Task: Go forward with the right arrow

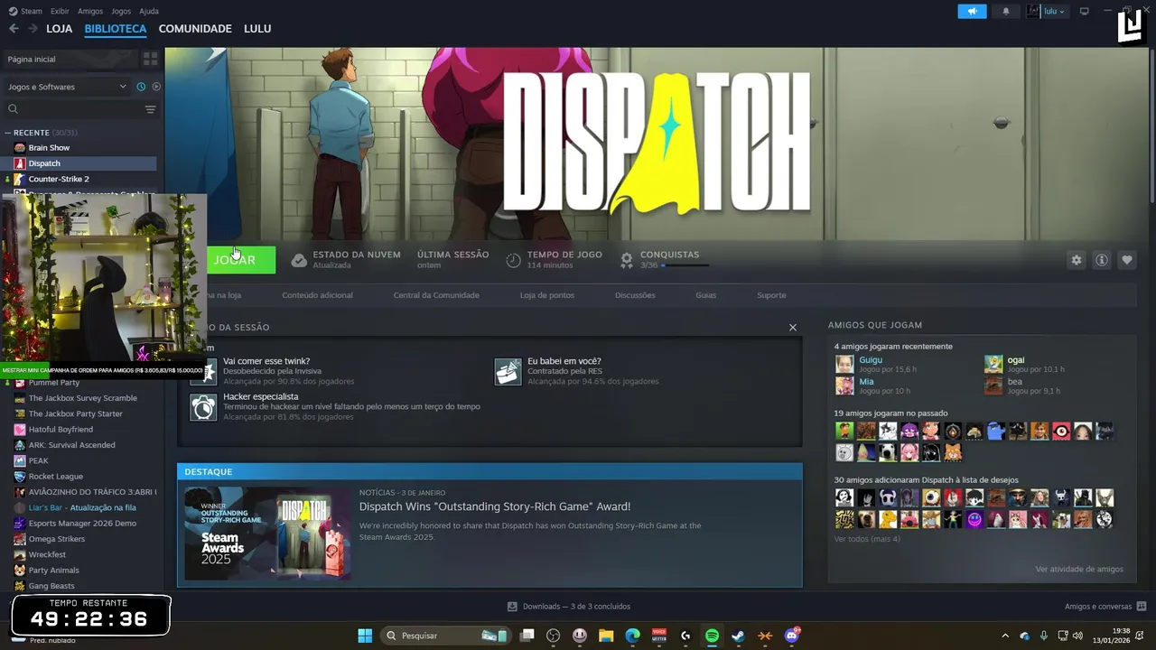Action: click(x=33, y=29)
